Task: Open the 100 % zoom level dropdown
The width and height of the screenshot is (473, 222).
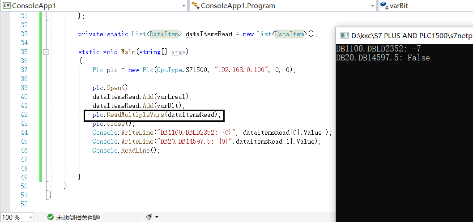Action: coord(30,217)
